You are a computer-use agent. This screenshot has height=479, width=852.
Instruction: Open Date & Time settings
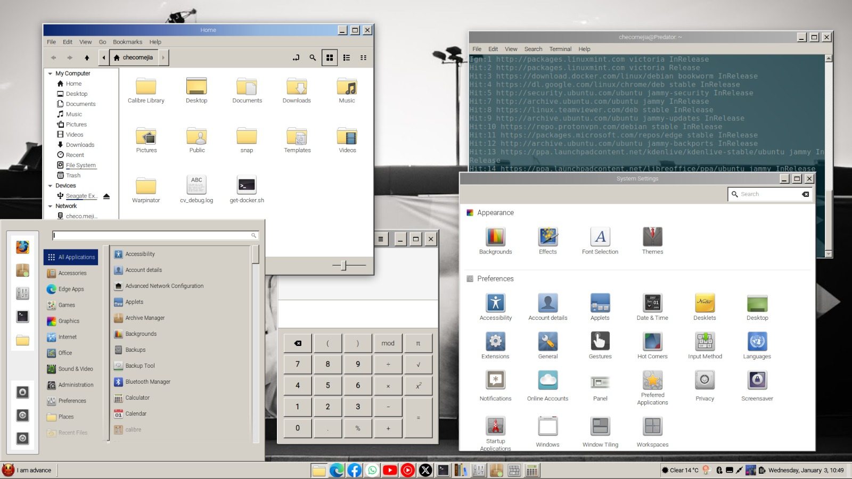tap(652, 307)
